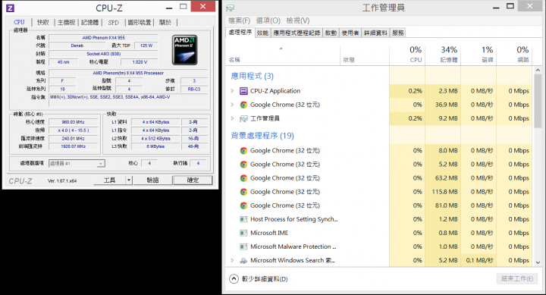The width and height of the screenshot is (546, 295).
Task: Open the 關於 tab in CPU-Z
Action: tap(165, 22)
